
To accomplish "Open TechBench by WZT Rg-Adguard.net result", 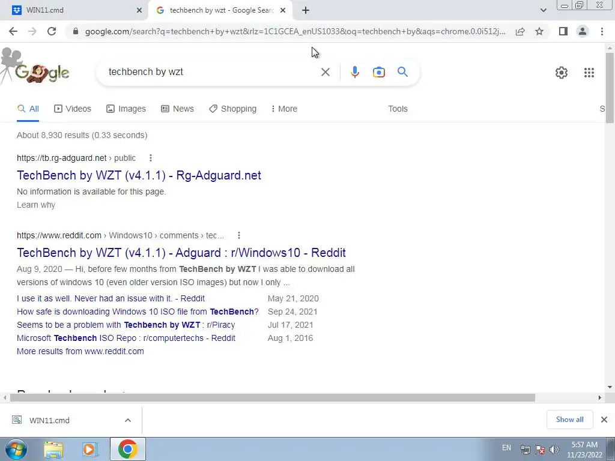I will pos(139,175).
